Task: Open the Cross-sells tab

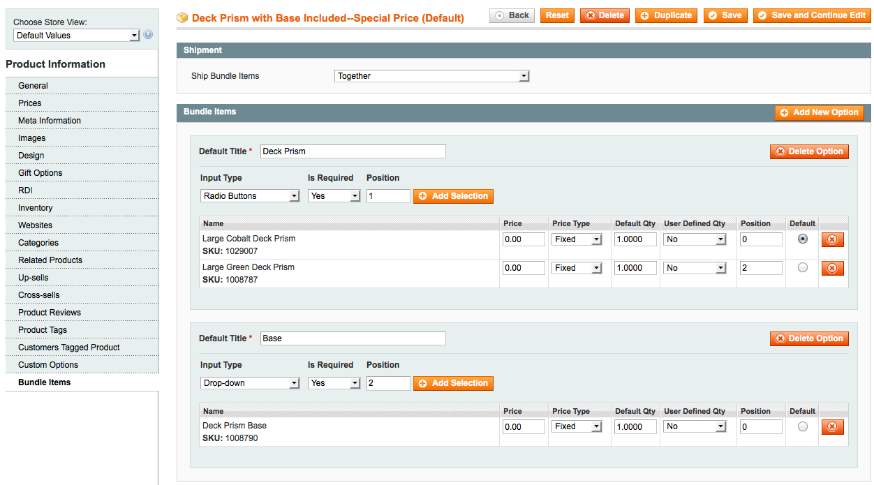Action: (x=82, y=295)
